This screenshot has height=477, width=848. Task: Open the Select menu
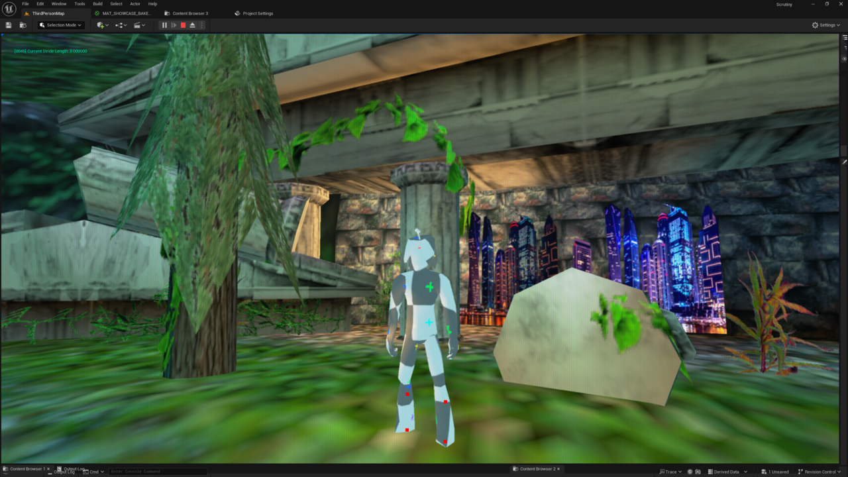[116, 4]
